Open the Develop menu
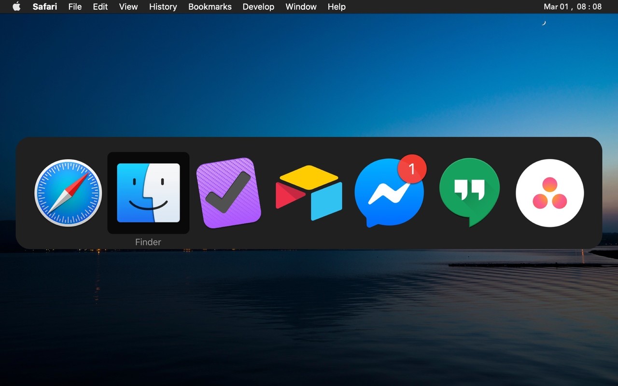Screen dimensions: 618x386 pos(258,7)
